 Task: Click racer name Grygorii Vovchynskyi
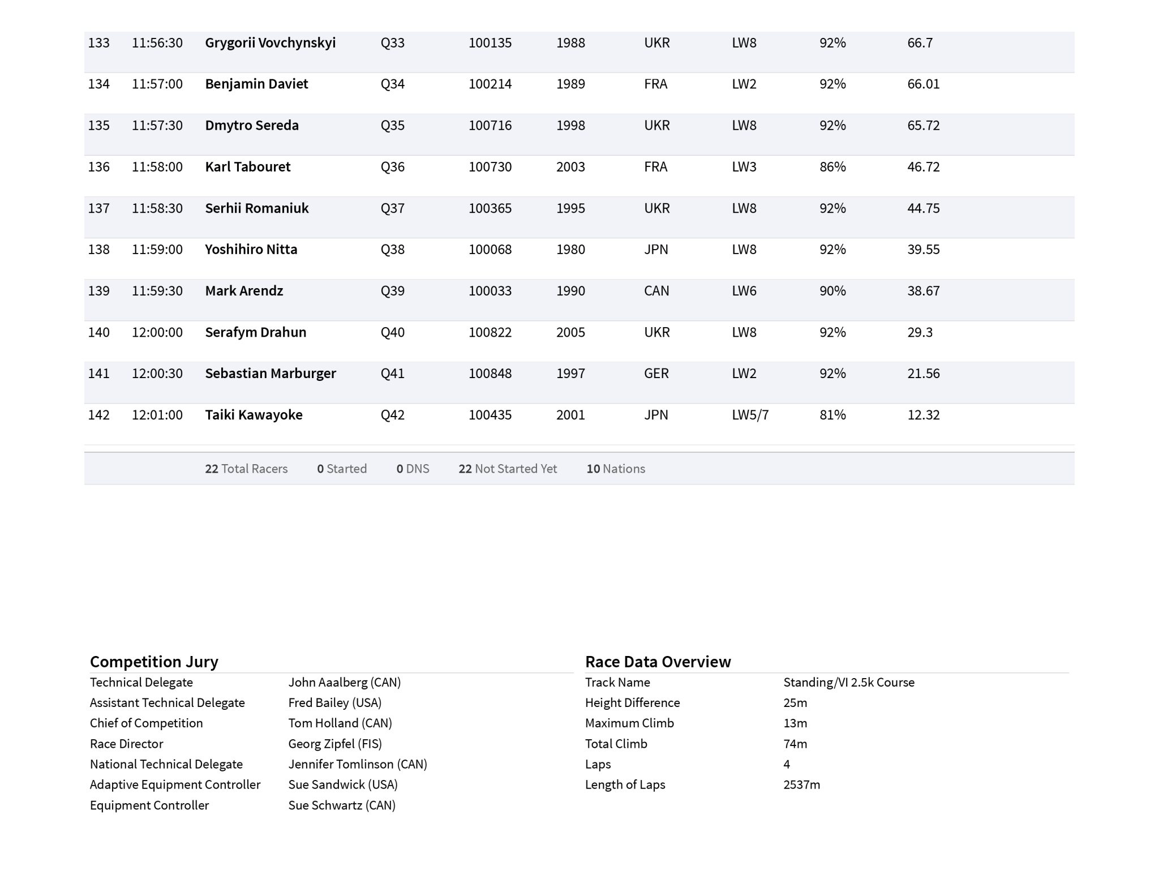pyautogui.click(x=270, y=43)
